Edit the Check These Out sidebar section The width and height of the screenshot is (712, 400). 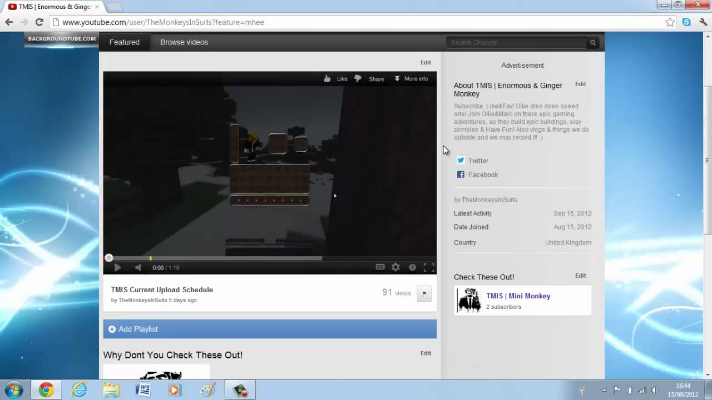click(x=580, y=276)
